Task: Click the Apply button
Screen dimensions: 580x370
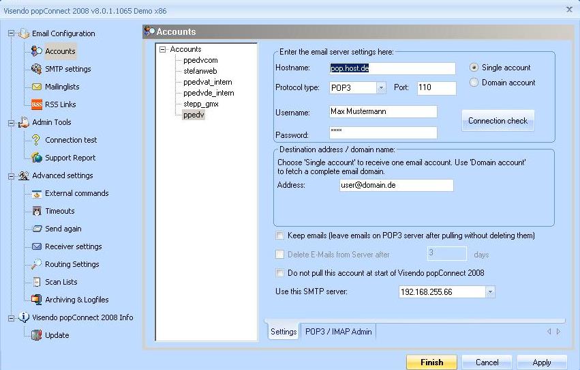Action: coord(542,362)
